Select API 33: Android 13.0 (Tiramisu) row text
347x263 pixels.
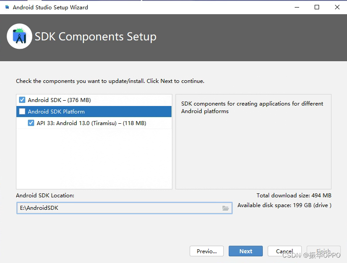pos(91,123)
